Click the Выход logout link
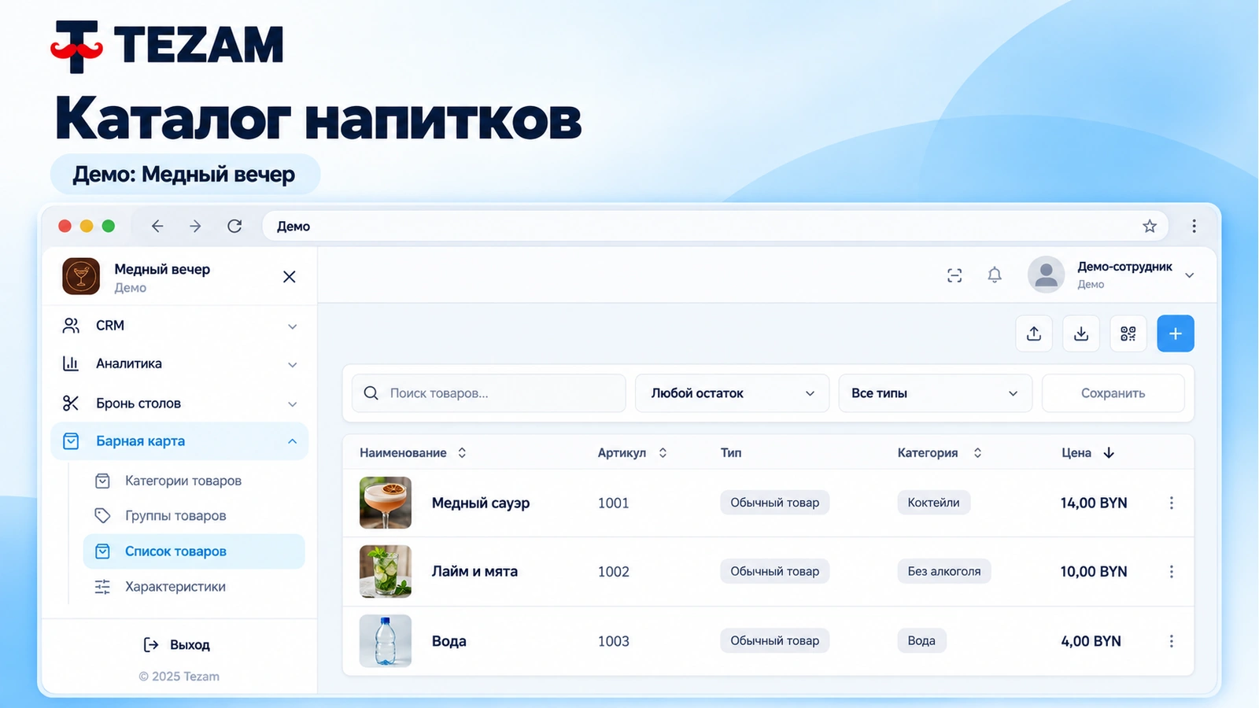This screenshot has width=1259, height=708. (177, 645)
